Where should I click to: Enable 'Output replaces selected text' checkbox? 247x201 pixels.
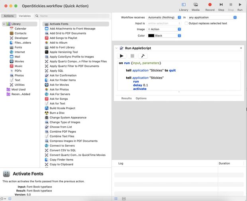(186, 23)
